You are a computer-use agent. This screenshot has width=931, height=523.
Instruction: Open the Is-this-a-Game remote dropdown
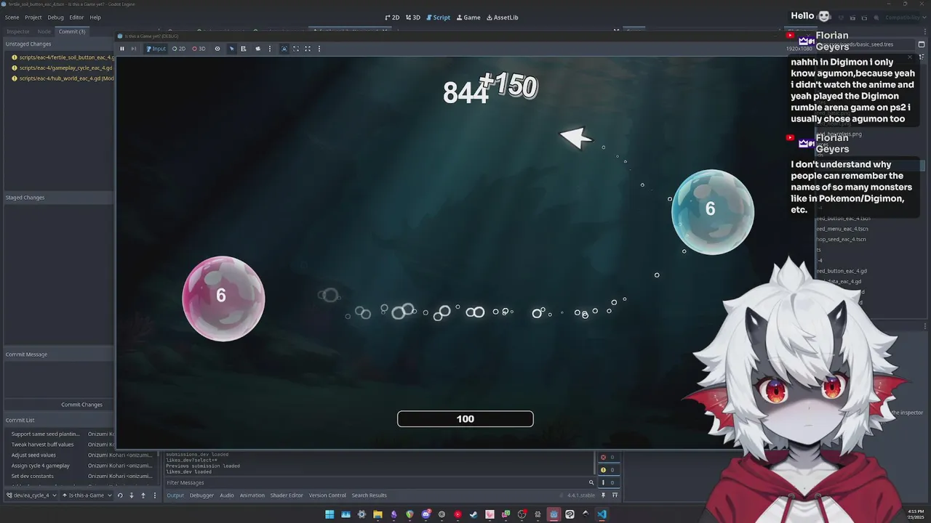coord(87,495)
